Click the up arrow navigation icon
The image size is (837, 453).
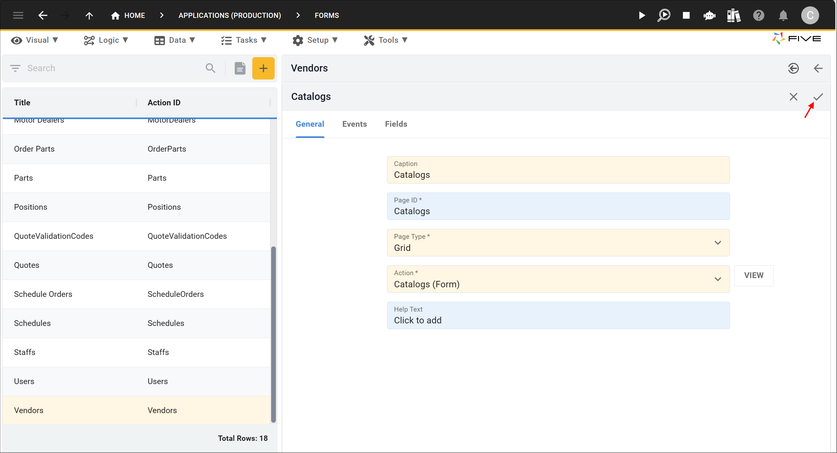tap(89, 15)
